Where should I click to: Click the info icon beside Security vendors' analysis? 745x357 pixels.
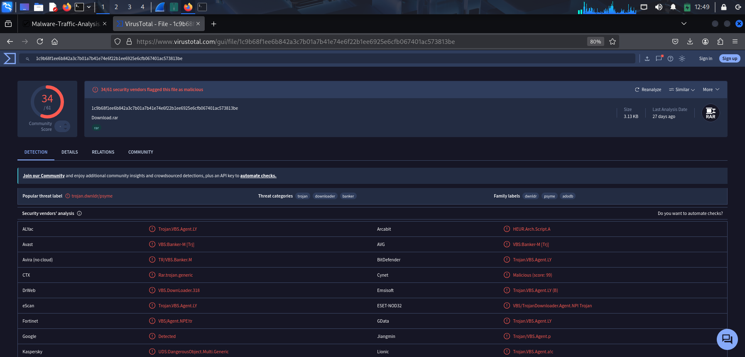(x=79, y=213)
